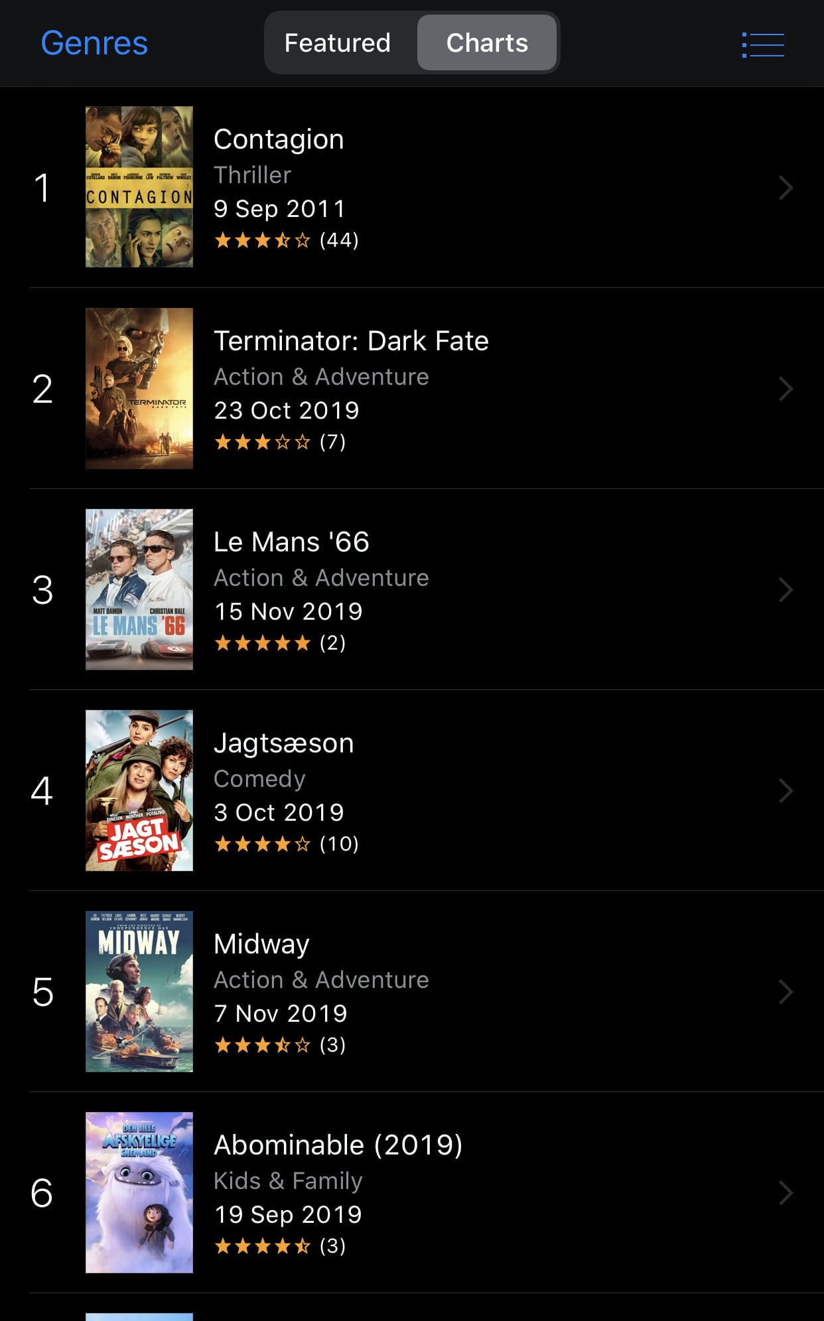
Task: Tap the rating count (44) beside Contagion
Action: click(x=338, y=241)
